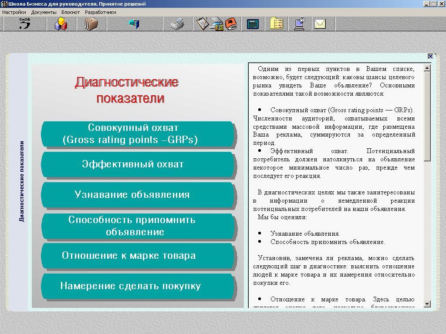Click the scanner toolbar icon
Screen dimensions: 446x334
[x=217, y=24]
